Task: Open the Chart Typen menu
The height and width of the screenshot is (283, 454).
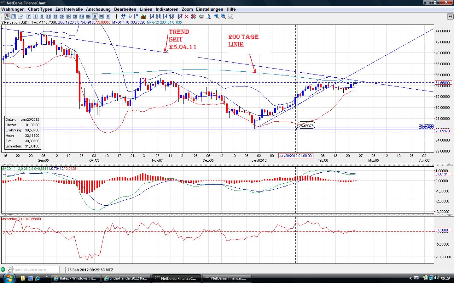Action: pyautogui.click(x=40, y=9)
